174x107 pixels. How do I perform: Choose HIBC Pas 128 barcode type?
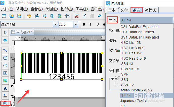(x=147, y=53)
